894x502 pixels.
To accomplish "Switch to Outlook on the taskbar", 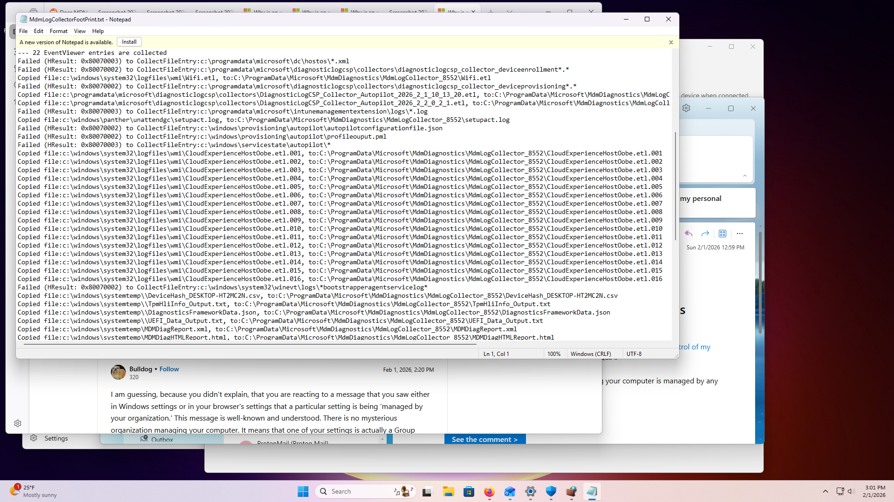I will (510, 491).
